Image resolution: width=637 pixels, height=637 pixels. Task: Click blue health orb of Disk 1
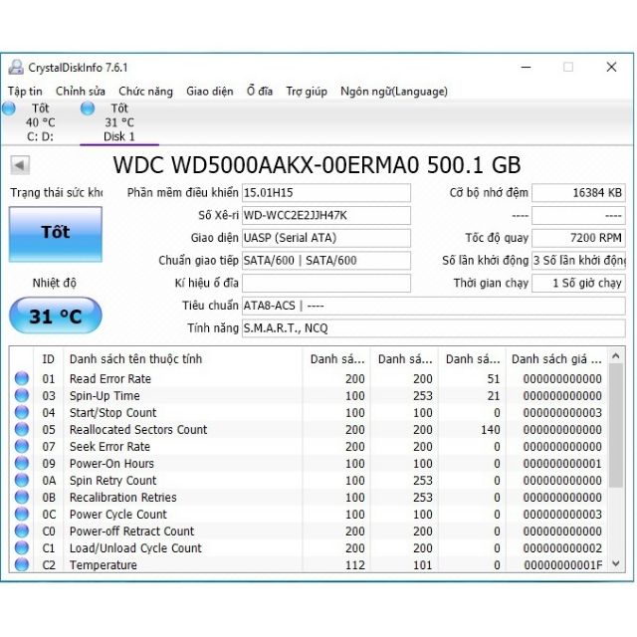click(88, 108)
